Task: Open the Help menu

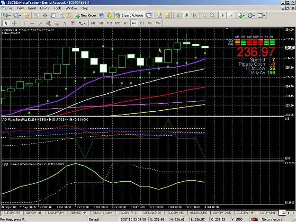Action: [x=85, y=8]
